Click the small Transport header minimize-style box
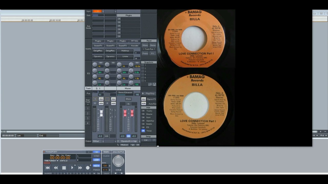The height and width of the screenshot is (184, 328). point(89,152)
